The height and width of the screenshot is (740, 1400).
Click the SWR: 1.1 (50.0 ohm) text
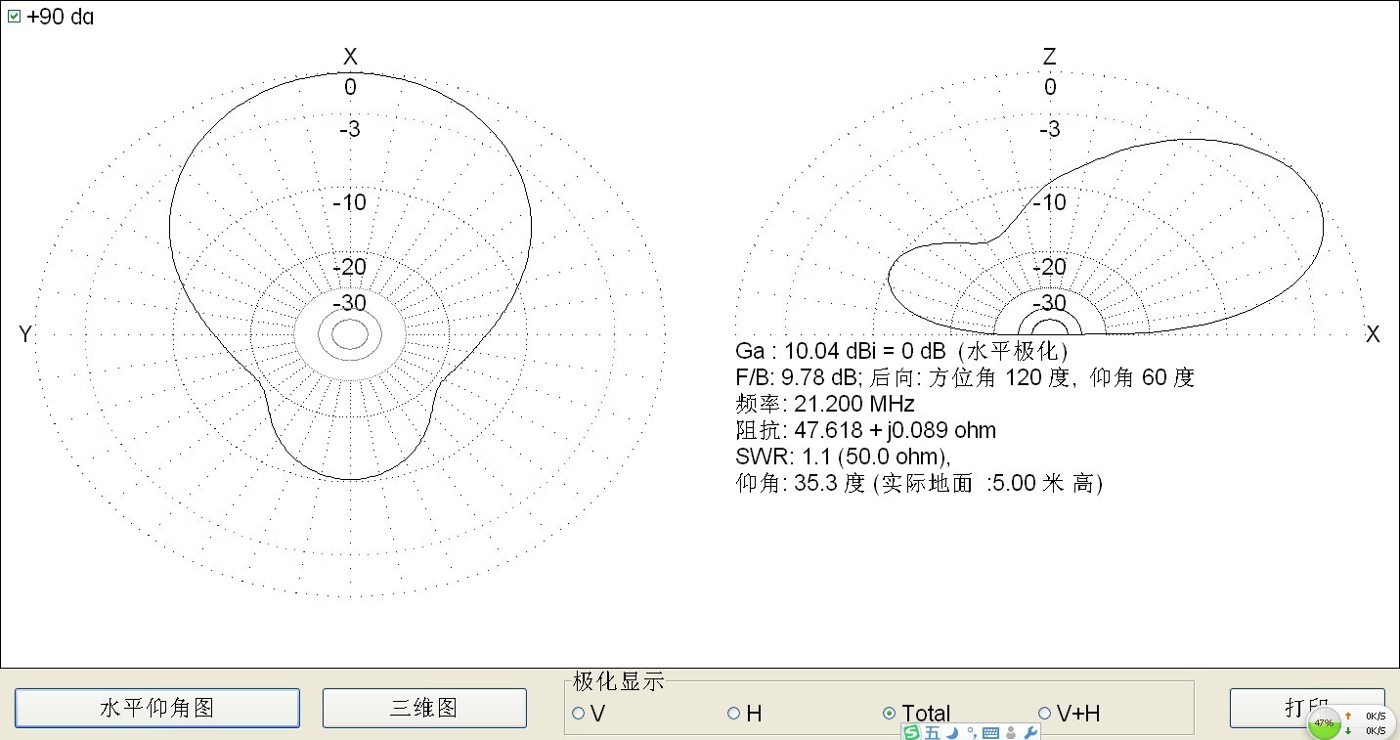(x=843, y=457)
